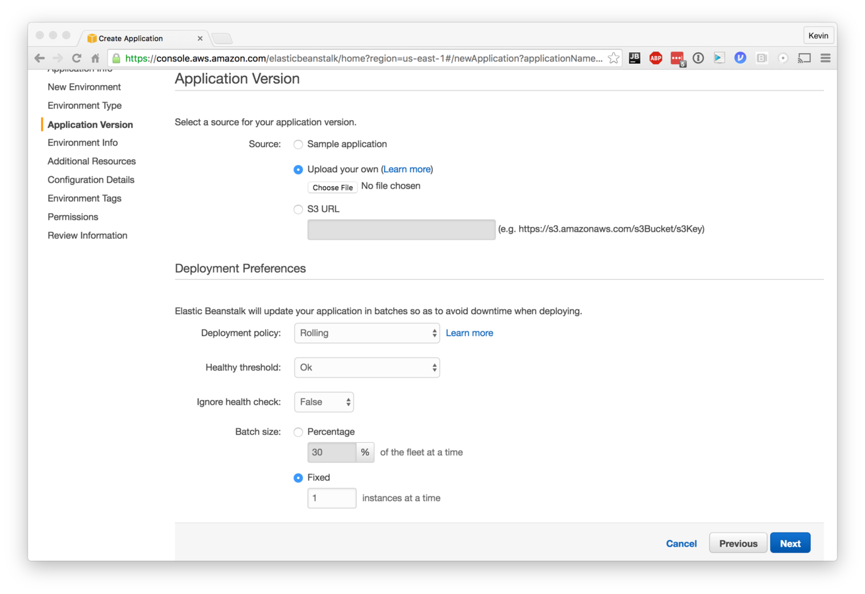Open the Chrome hamburger menu

[825, 58]
